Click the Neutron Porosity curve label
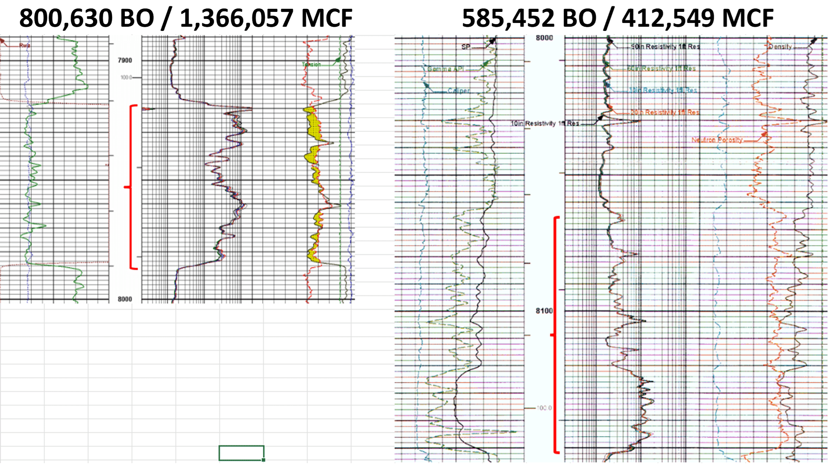The height and width of the screenshot is (464, 828). point(717,140)
